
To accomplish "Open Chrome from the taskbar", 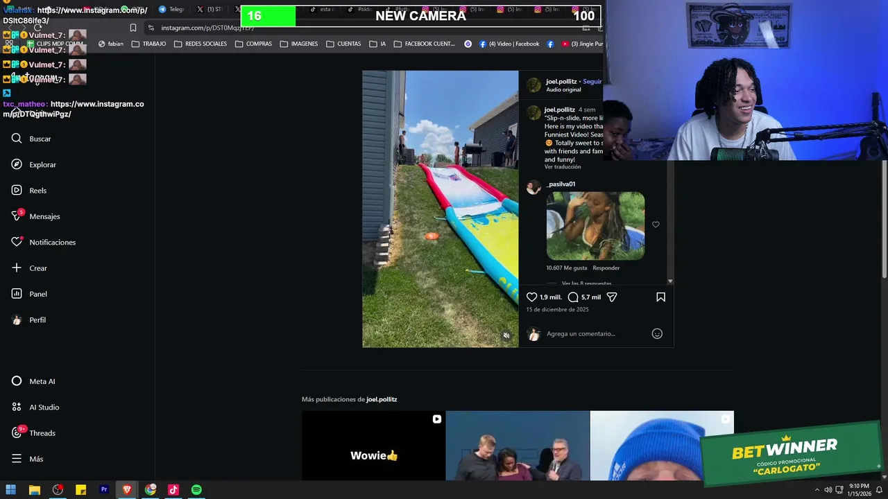I will coord(151,490).
